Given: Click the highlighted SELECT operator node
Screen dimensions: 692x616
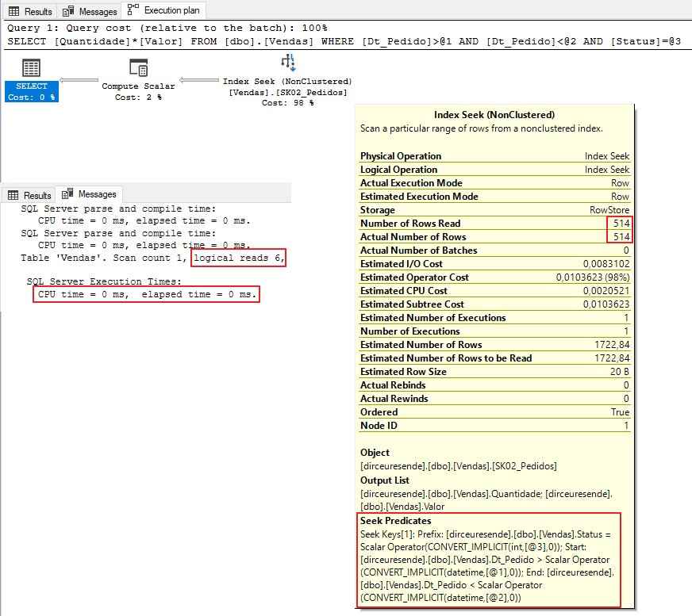Looking at the screenshot, I should (32, 91).
